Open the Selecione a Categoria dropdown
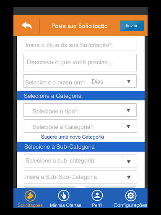Viewport: 161px width, 215px height. point(80,126)
